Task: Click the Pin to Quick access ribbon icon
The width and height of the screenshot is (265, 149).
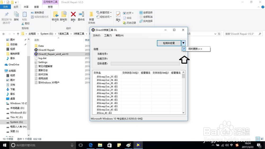Action: coord(7,15)
